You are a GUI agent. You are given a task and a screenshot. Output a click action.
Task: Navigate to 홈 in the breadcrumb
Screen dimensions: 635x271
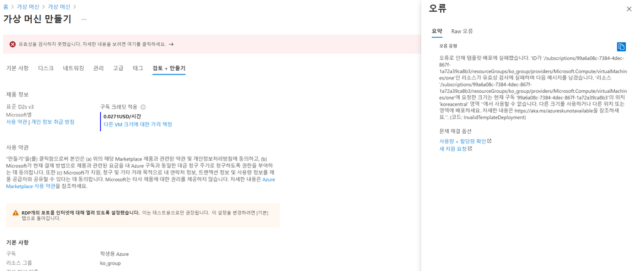(5, 7)
